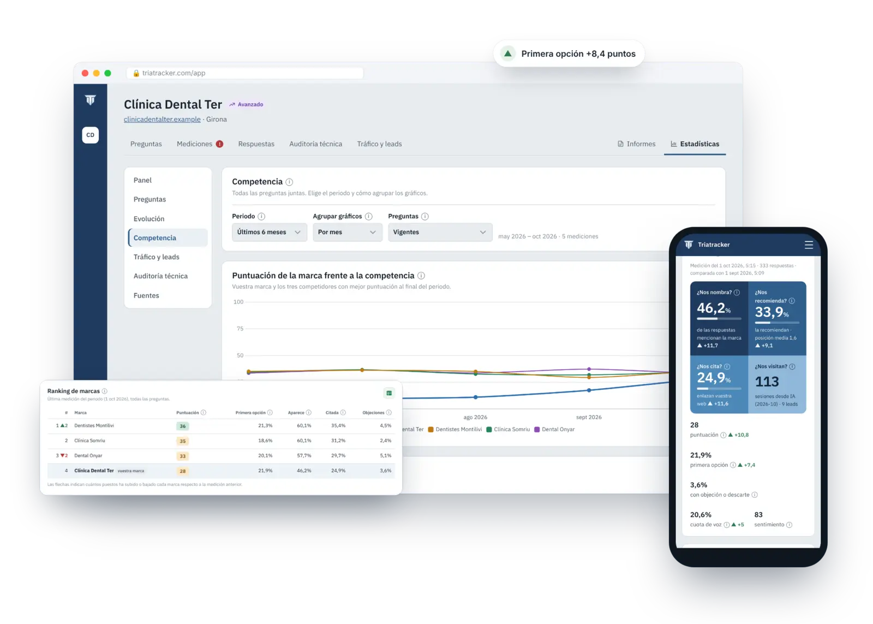The image size is (873, 624).
Task: Click the Clínica Somriu ranking row
Action: pyautogui.click(x=220, y=441)
